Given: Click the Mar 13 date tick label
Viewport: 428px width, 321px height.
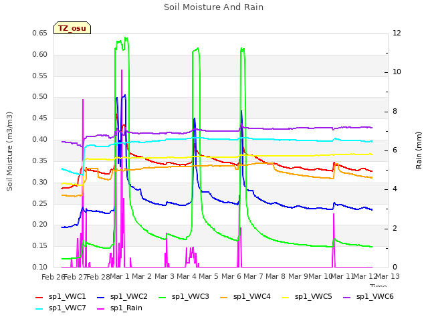Looking at the screenshot, I should point(387,276).
